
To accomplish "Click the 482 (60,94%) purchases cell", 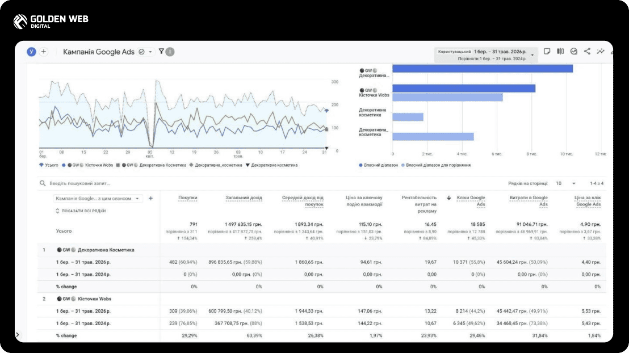I will tap(183, 262).
